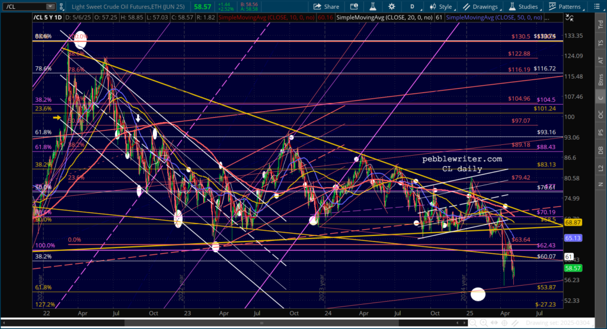Click the $130.5 Fibonacci level label

tap(520, 36)
